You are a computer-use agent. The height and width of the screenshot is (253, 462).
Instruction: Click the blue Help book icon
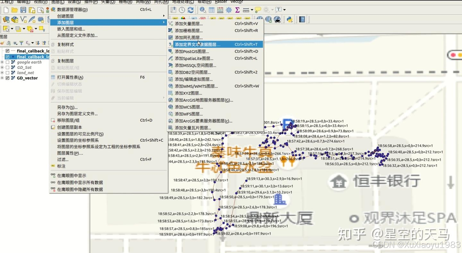click(302, 19)
